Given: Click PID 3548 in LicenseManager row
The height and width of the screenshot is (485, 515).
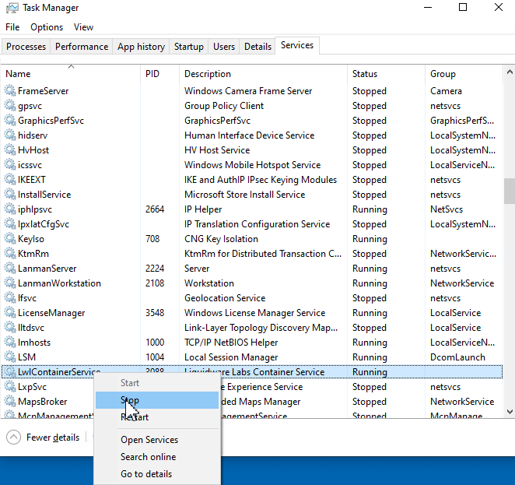Looking at the screenshot, I should click(155, 312).
